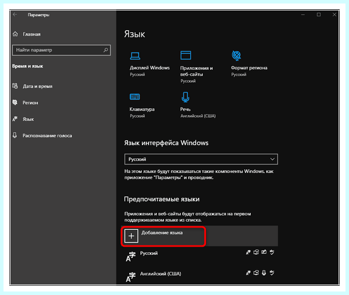Click text-to-speech feature icon in Русский row
Image resolution: width=349 pixels, height=295 pixels.
click(256, 252)
